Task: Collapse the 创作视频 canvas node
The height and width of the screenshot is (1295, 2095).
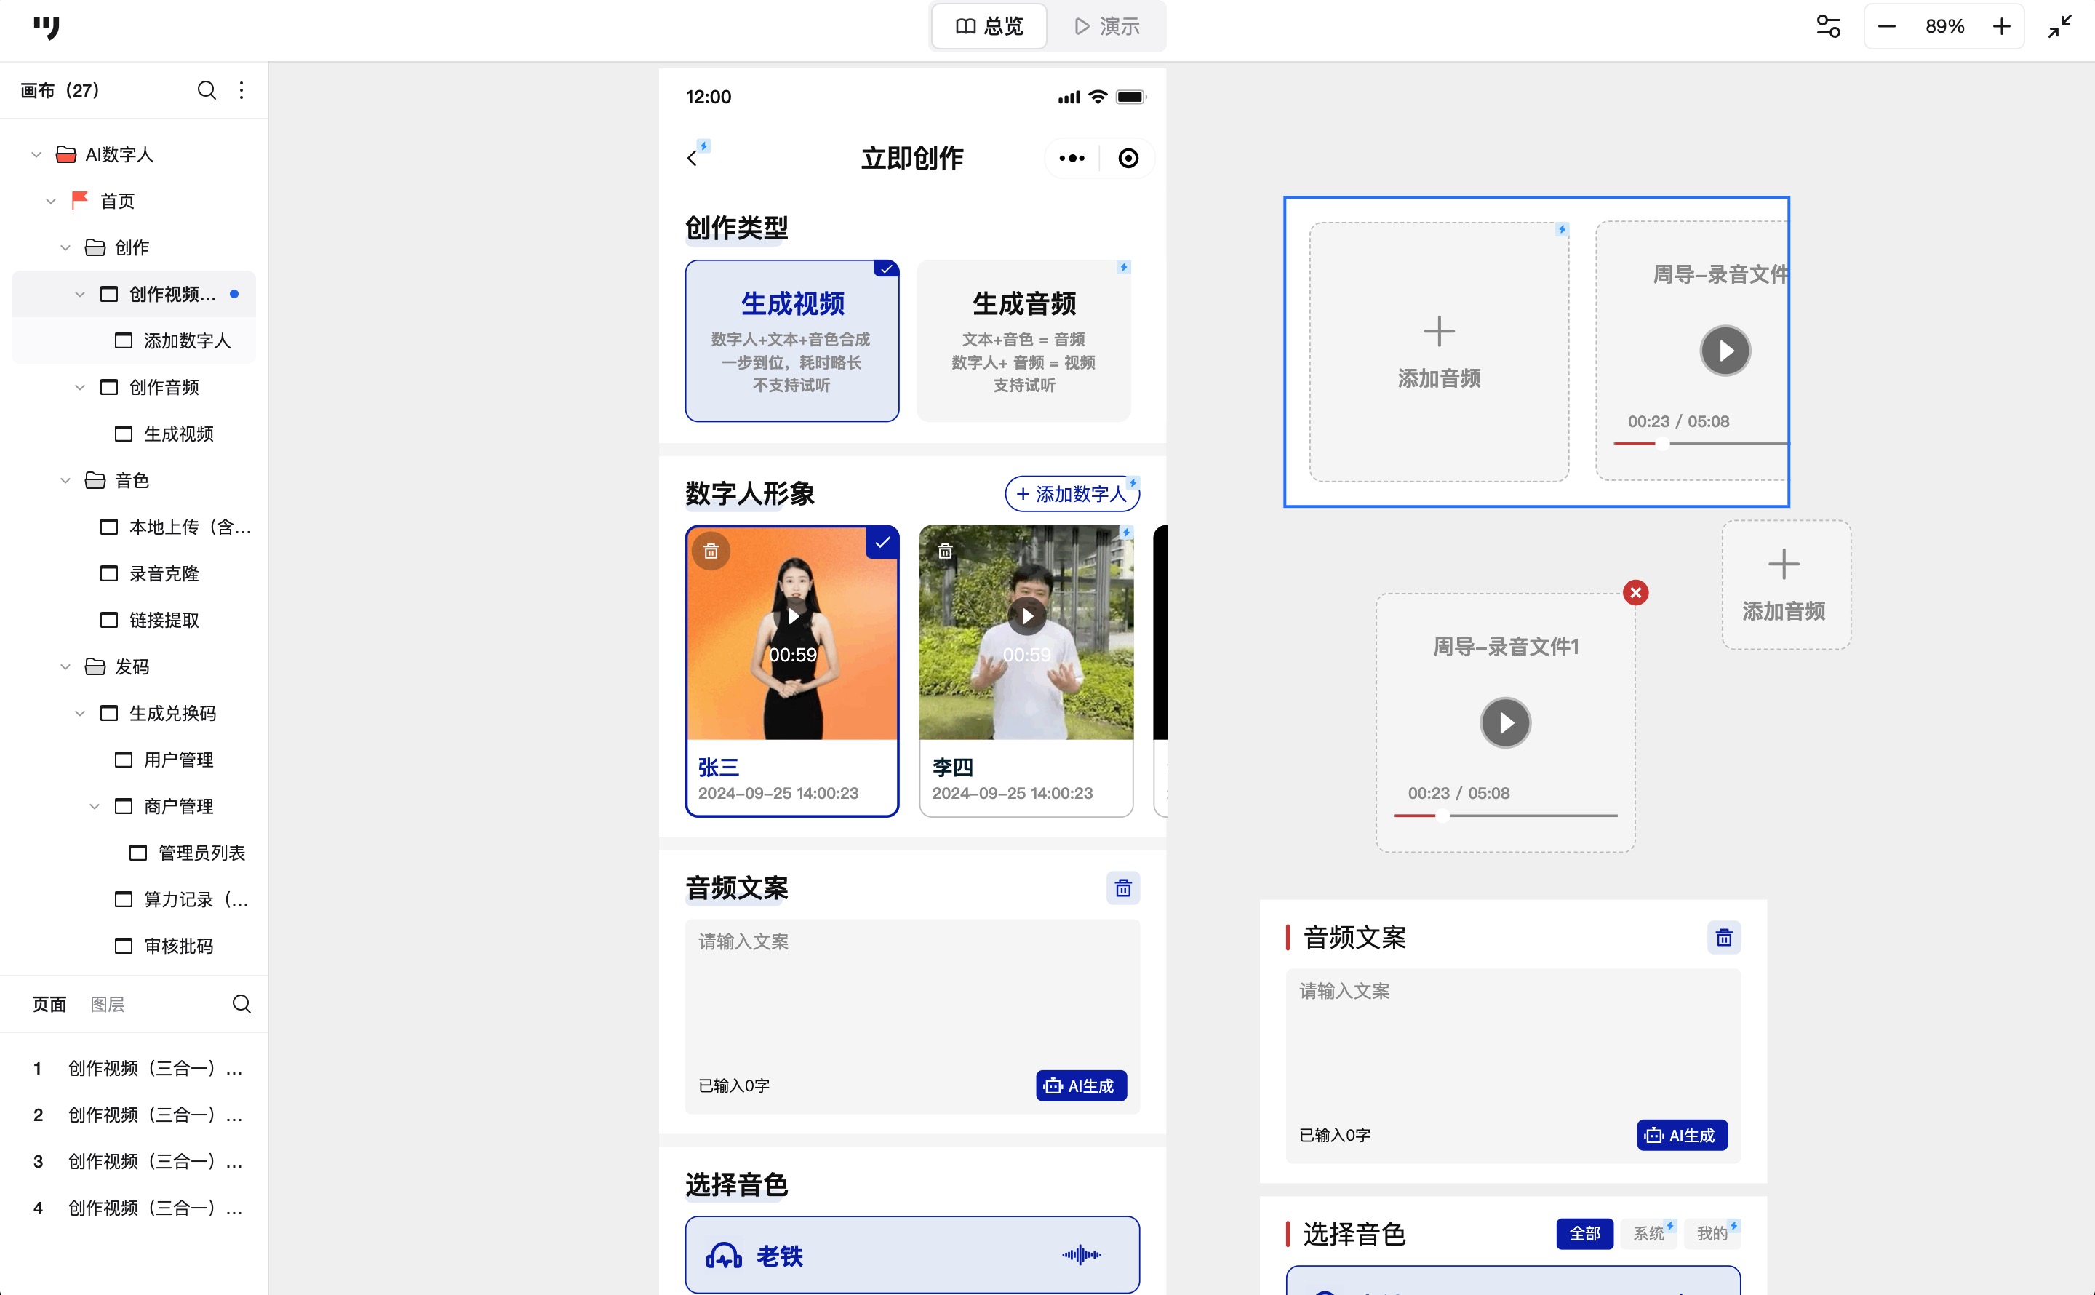Action: [79, 295]
